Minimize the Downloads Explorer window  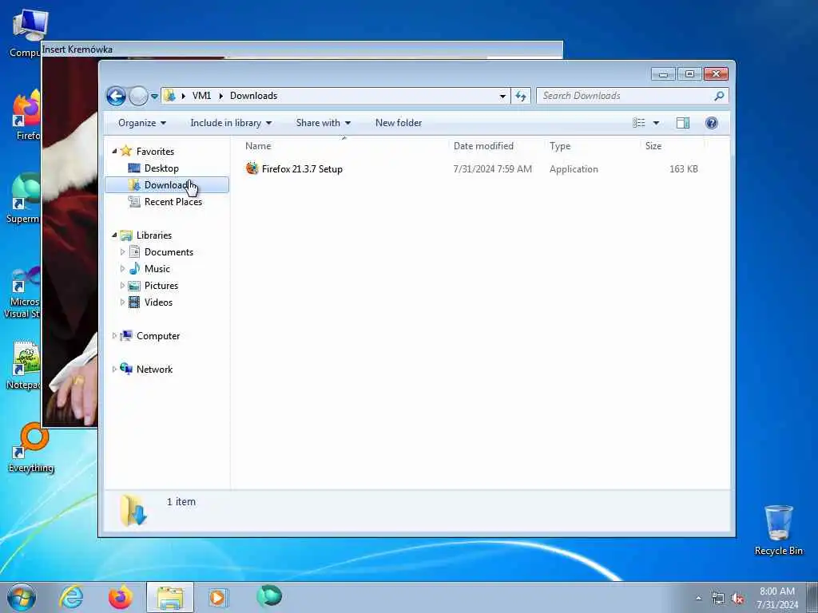[x=663, y=74]
